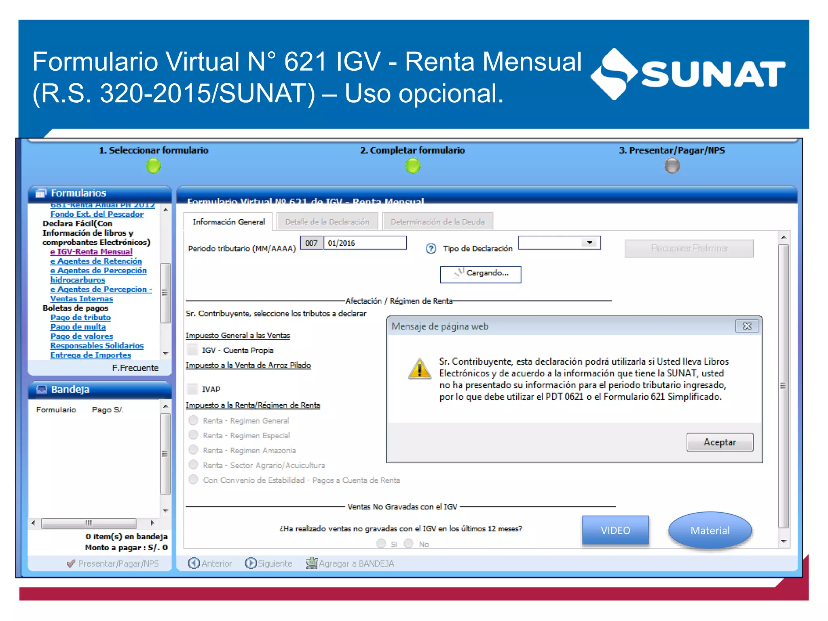The image size is (828, 621).
Task: Select Renta - Regimen Especial radio button
Action: click(x=194, y=435)
